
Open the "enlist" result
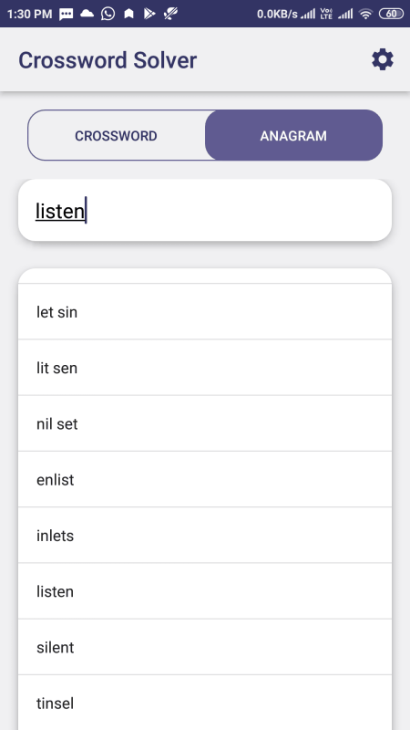(205, 480)
